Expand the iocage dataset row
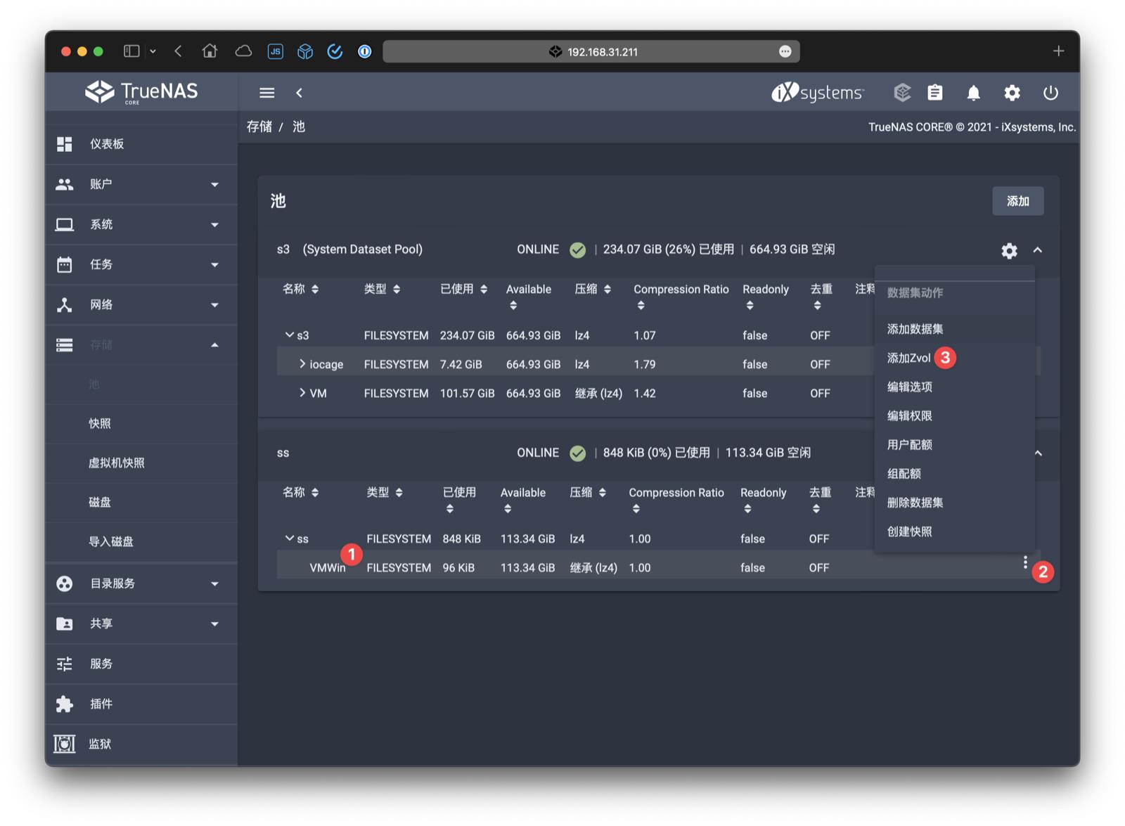 click(x=303, y=363)
